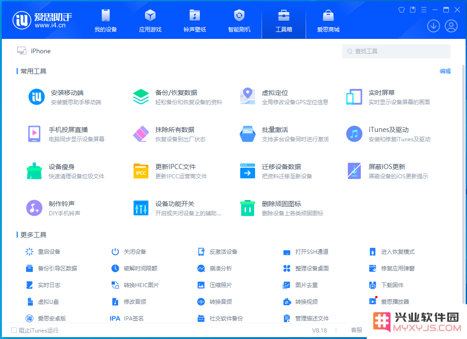This screenshot has height=339, width=467.
Task: Switch to the 智能刷机 tab
Action: 239,21
